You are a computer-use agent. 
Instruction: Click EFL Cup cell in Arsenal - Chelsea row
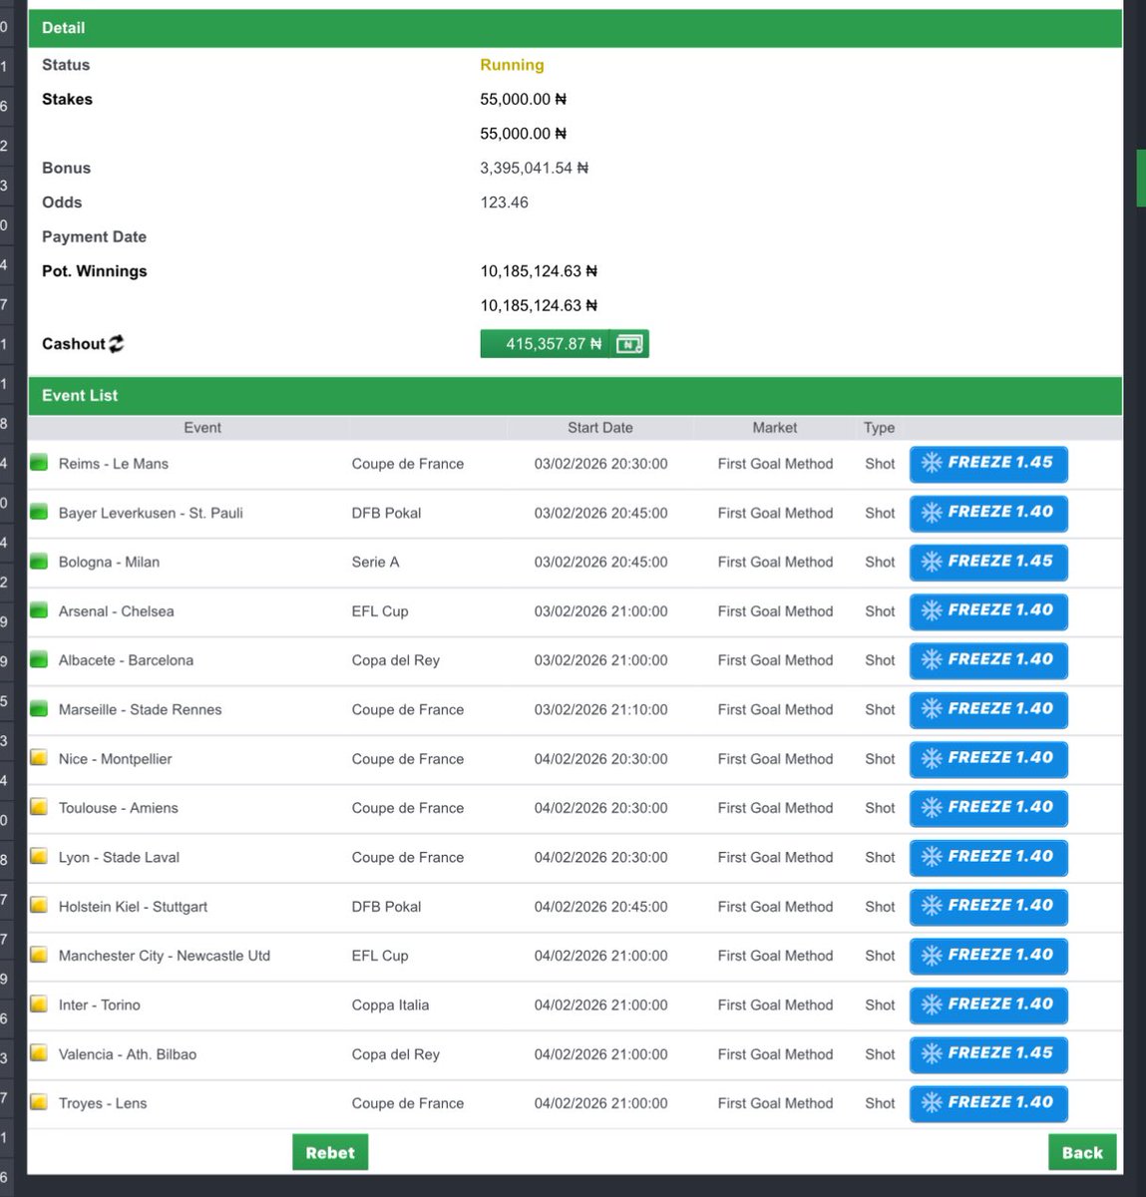(380, 611)
